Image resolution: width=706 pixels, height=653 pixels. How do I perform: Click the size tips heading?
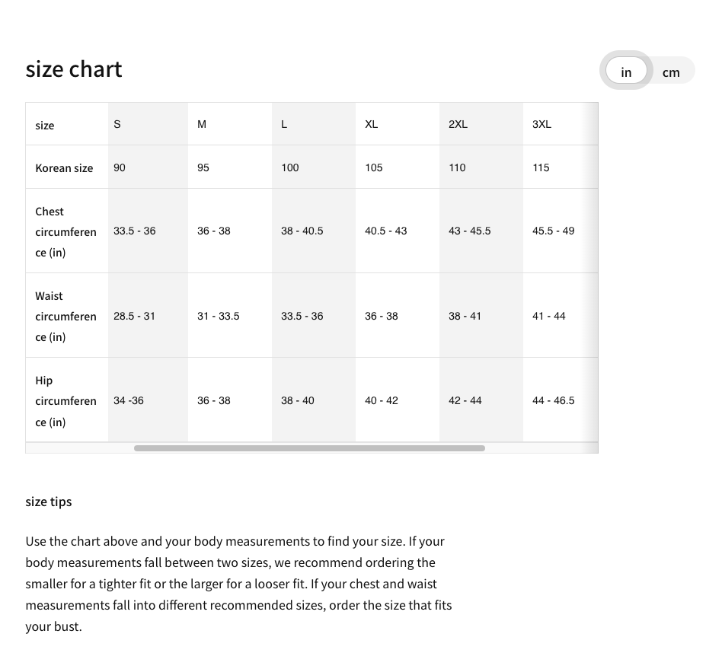click(x=49, y=502)
